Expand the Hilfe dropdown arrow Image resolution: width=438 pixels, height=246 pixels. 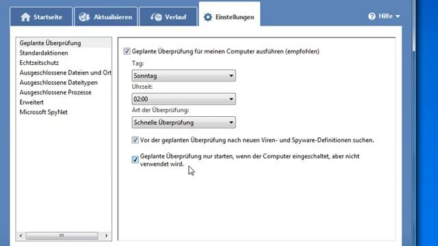398,16
